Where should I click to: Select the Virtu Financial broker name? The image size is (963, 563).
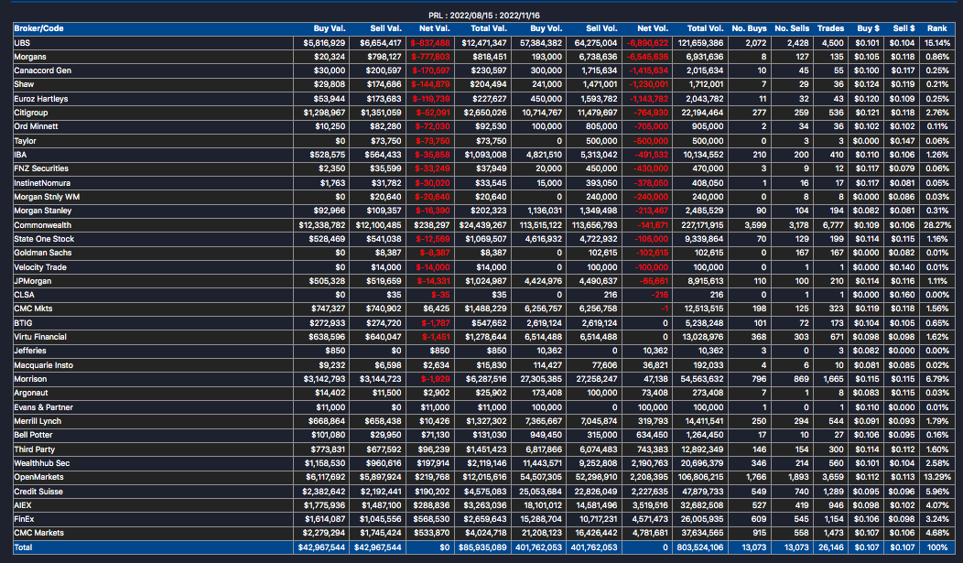coord(40,337)
